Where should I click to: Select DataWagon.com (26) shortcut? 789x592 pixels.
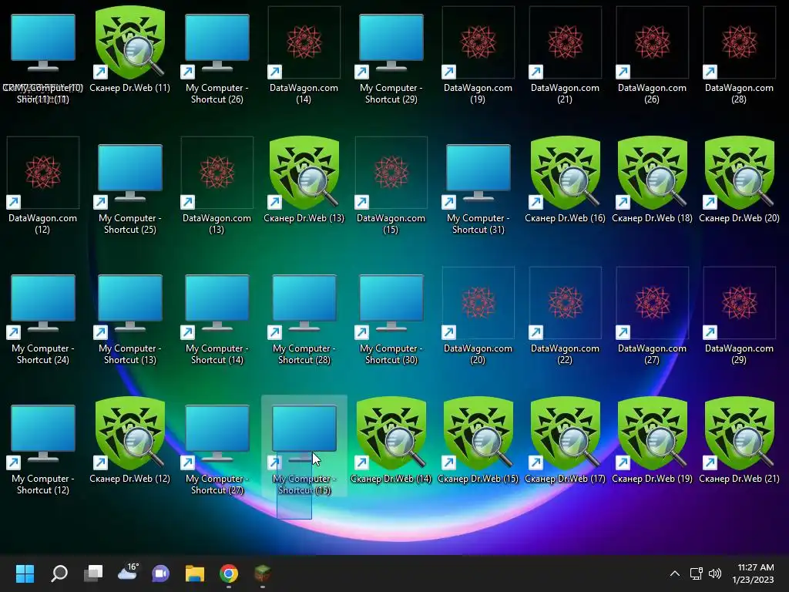(652, 55)
